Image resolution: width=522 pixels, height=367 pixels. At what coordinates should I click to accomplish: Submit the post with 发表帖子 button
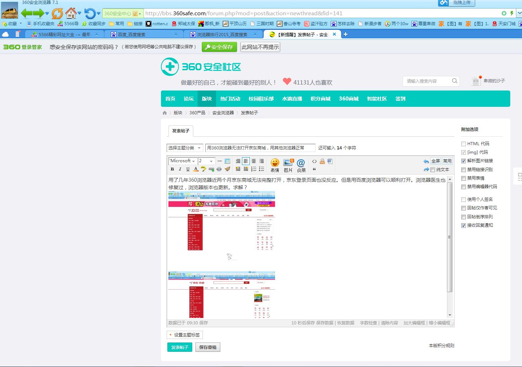(x=179, y=347)
